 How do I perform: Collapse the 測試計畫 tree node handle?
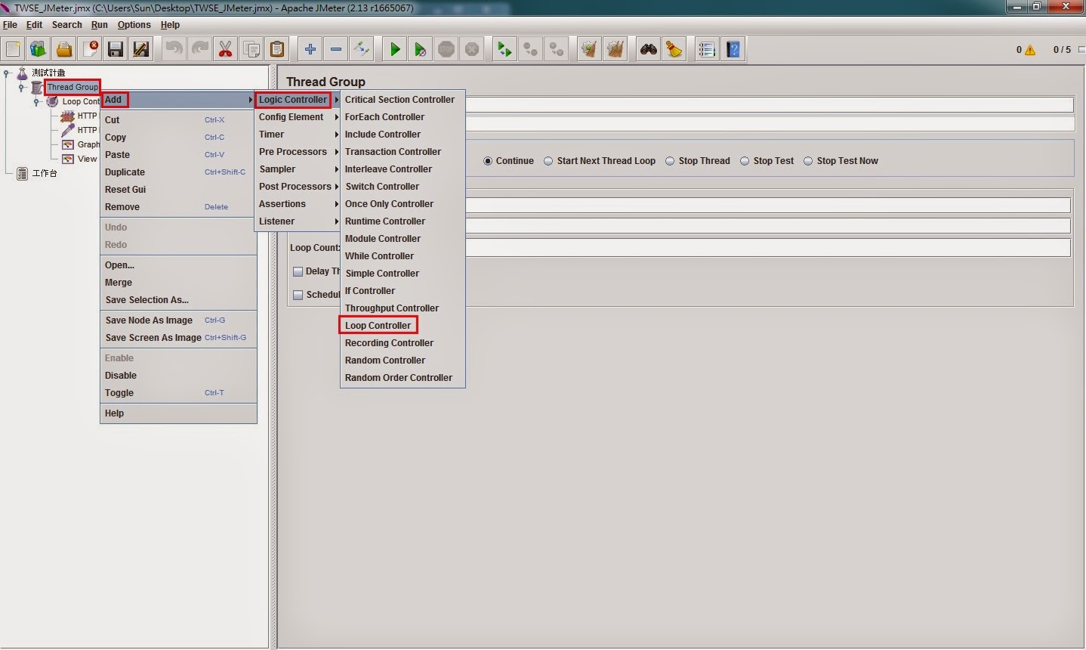click(8, 73)
